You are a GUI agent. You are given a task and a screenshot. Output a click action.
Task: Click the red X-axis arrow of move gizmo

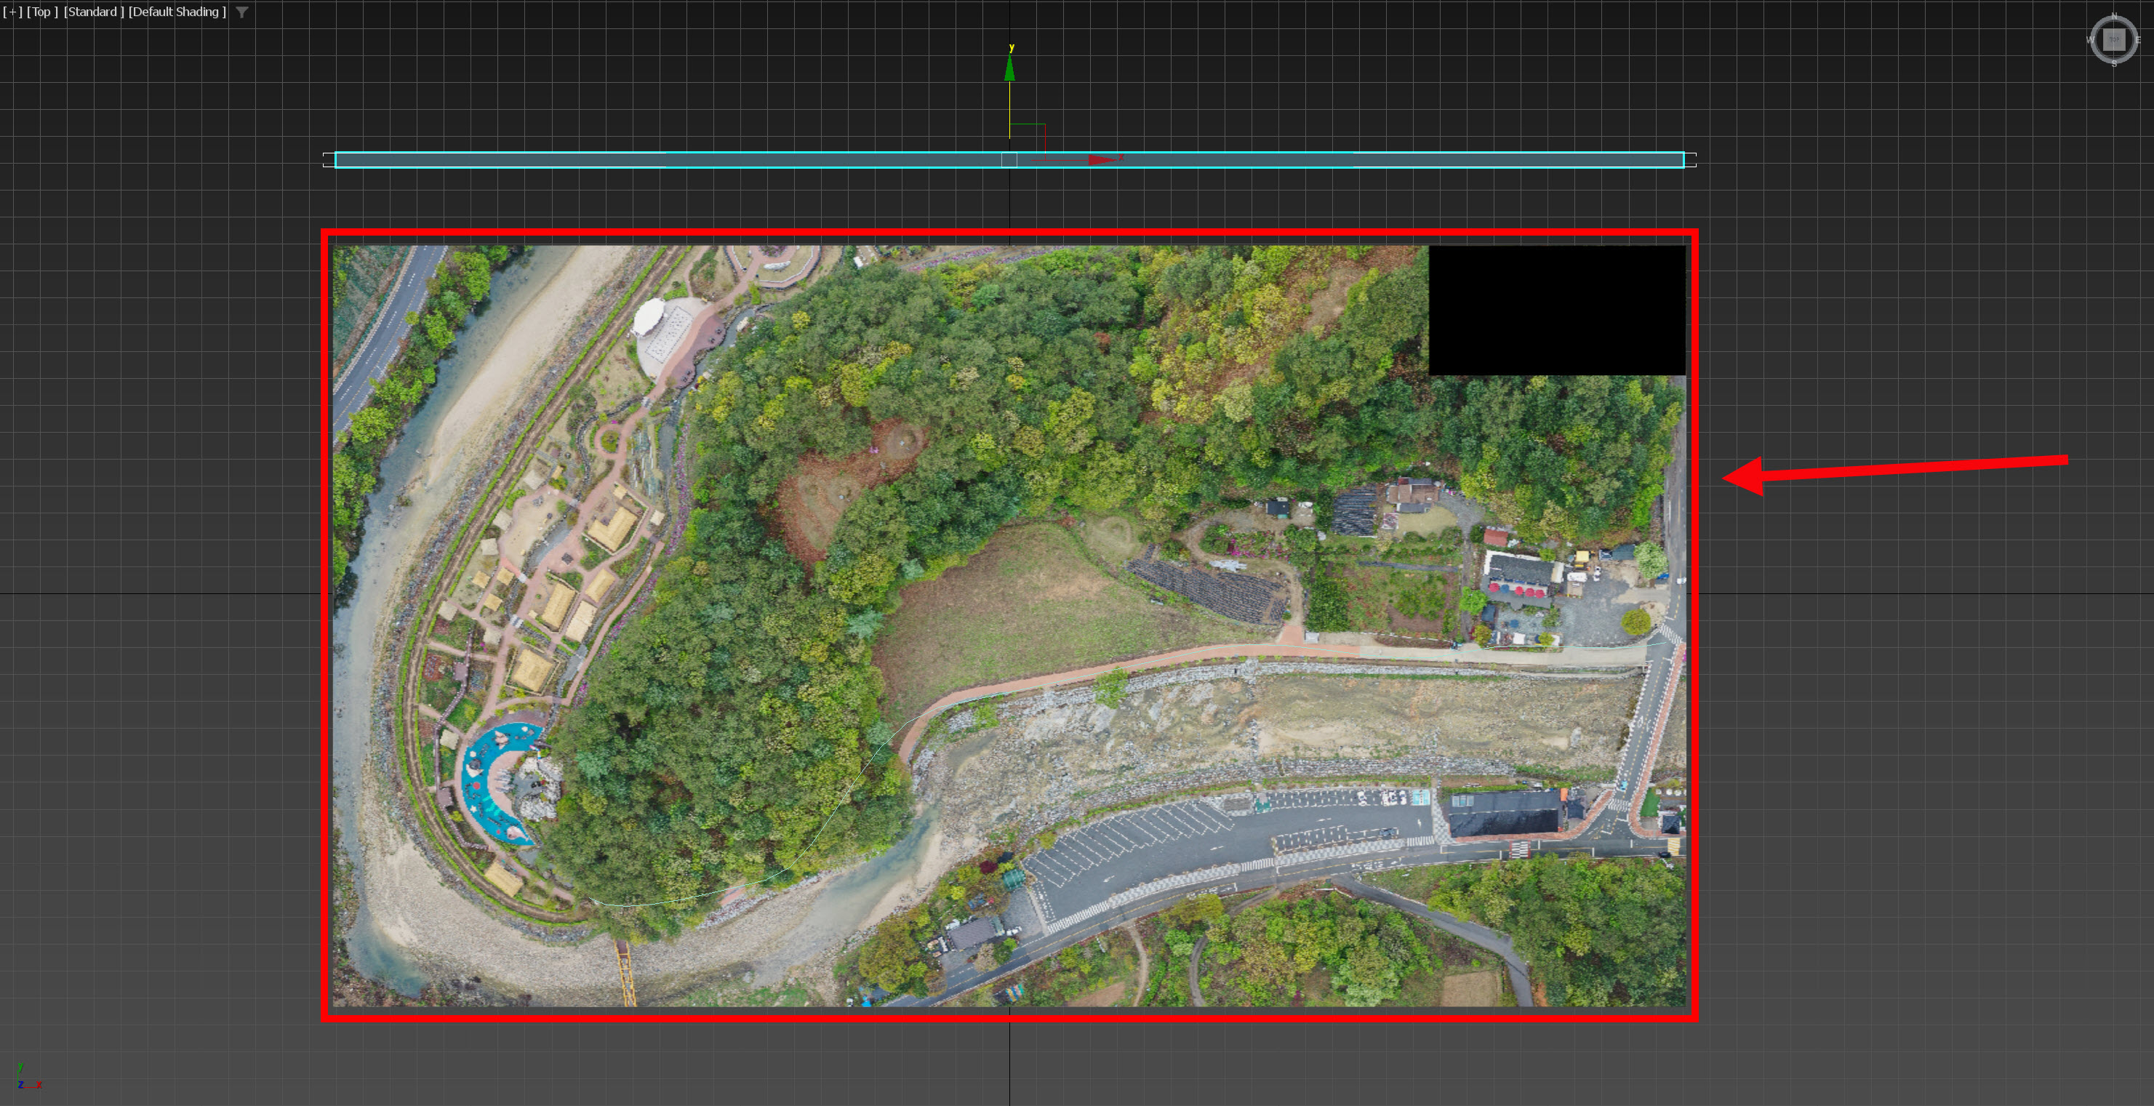tap(1100, 160)
